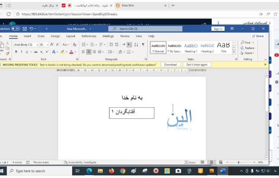Click the Format Painter brush icon
This screenshot has width=279, height=178.
click(7, 53)
